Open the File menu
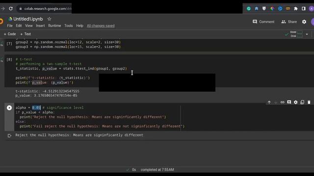The height and width of the screenshot is (176, 314). click(10, 26)
